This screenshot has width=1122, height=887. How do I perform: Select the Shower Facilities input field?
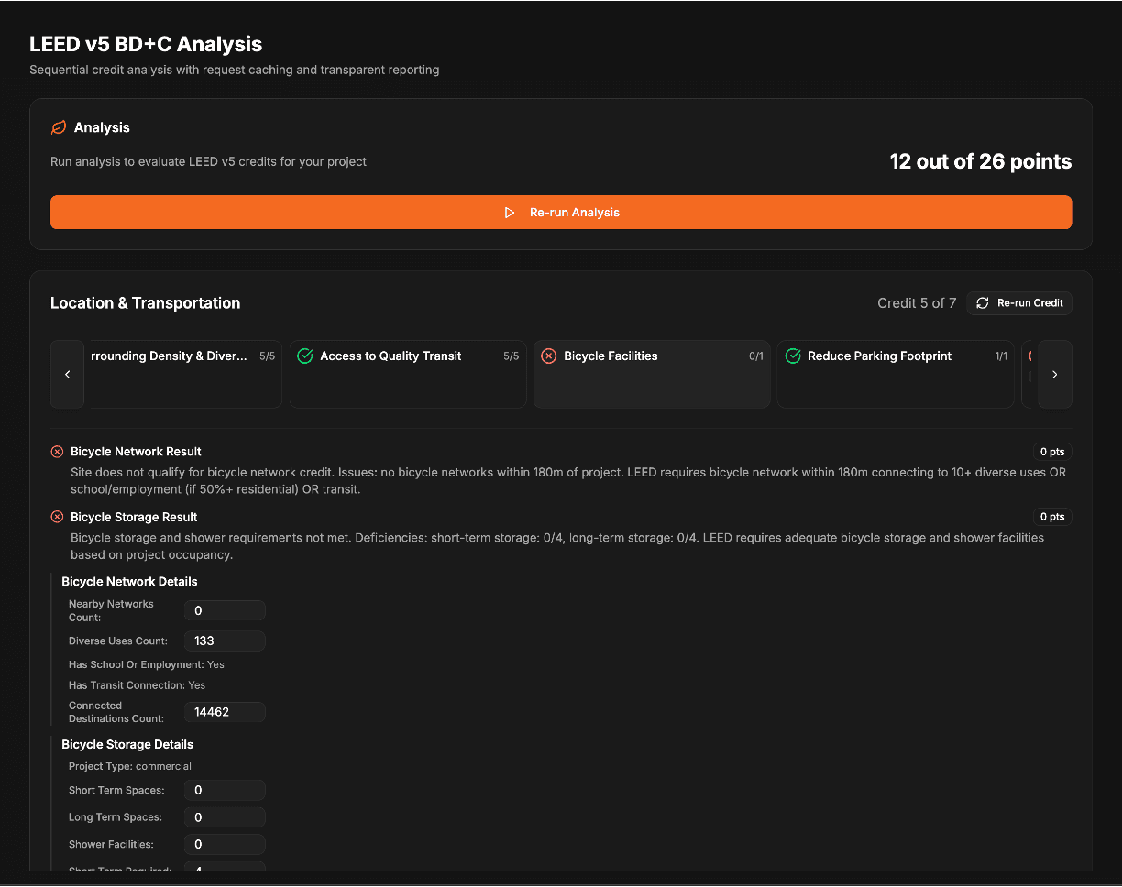(225, 845)
